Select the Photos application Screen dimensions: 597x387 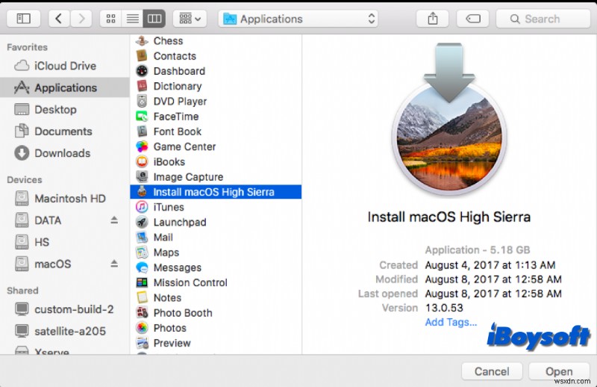(216, 328)
